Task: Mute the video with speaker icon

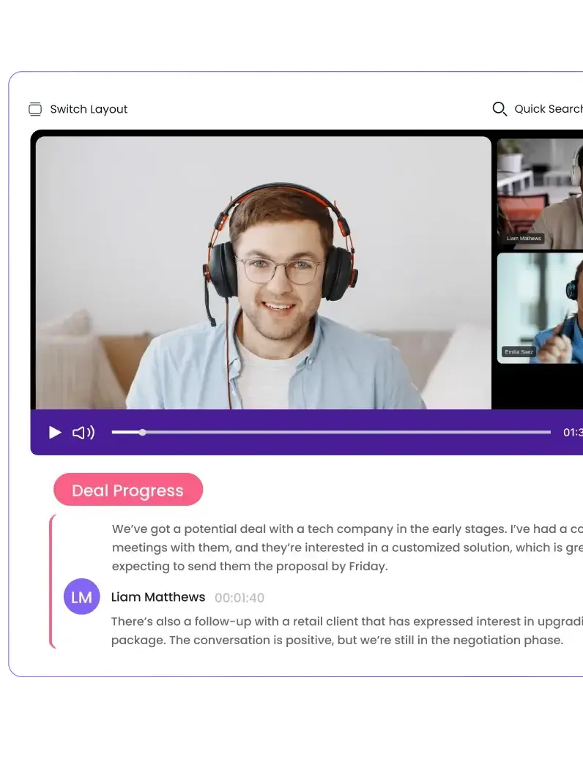Action: 83,432
